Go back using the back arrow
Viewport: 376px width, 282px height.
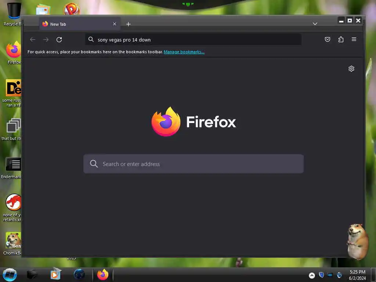(33, 40)
